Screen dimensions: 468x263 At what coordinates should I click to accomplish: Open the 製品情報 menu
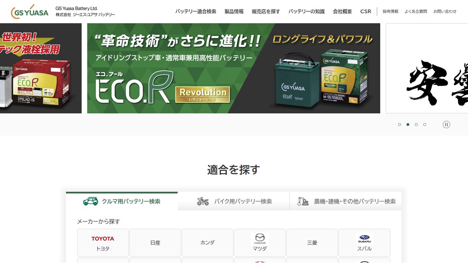[x=234, y=11]
